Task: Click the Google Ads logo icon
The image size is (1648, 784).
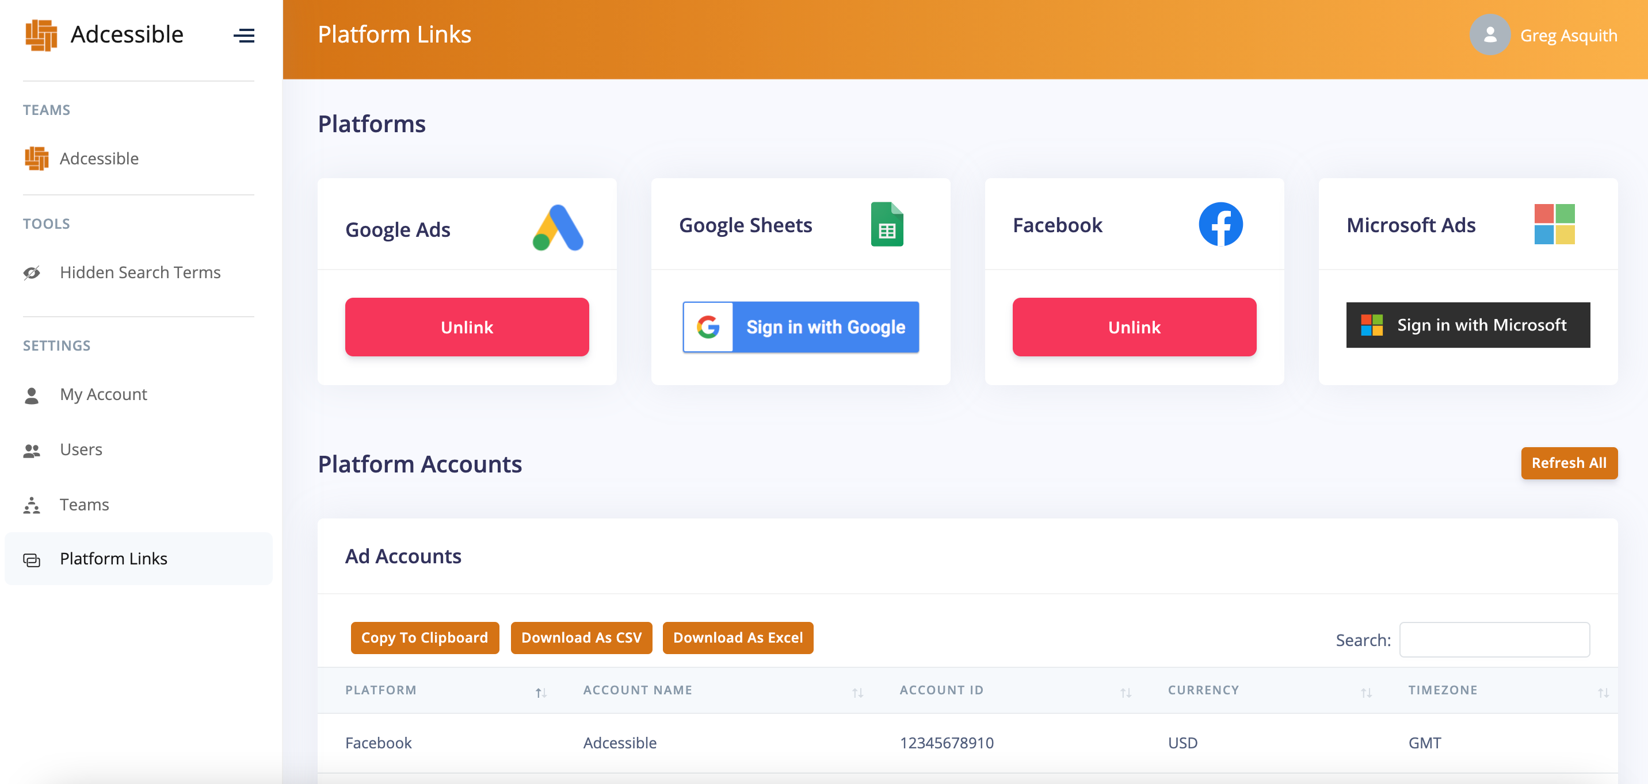Action: 557,228
